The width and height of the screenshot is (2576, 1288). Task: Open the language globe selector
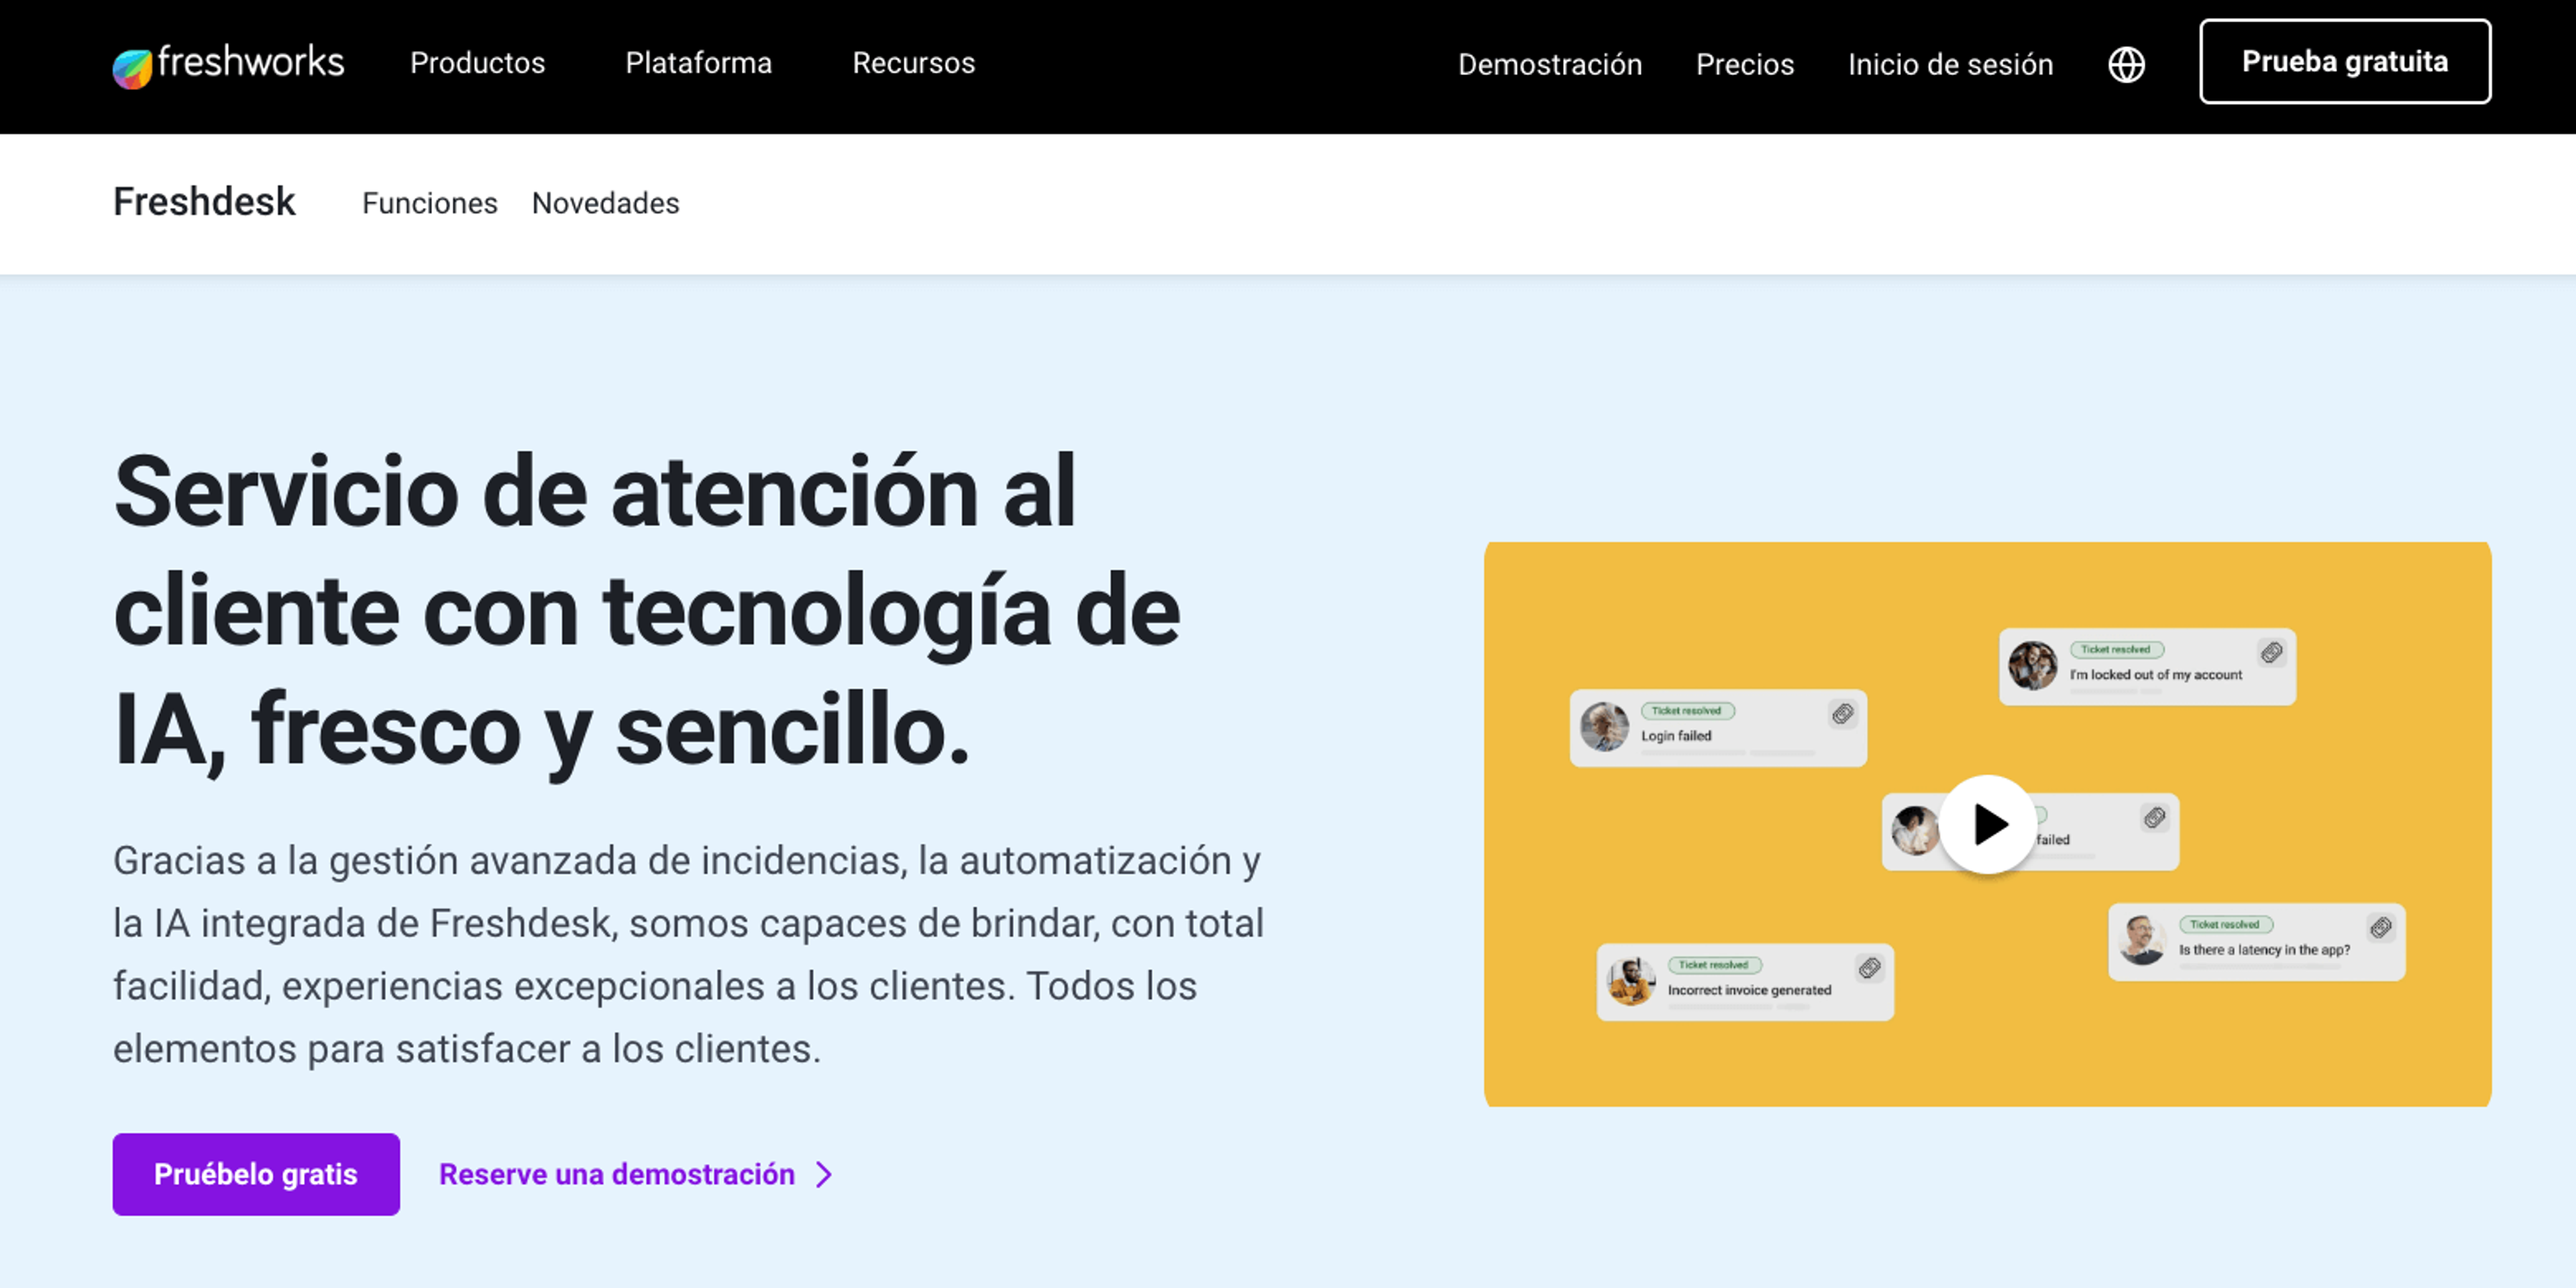point(2126,64)
